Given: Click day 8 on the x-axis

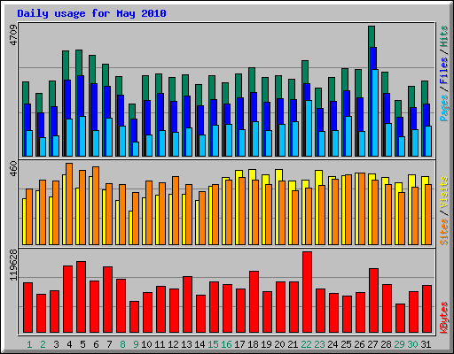Looking at the screenshot, I should pyautogui.click(x=122, y=344).
